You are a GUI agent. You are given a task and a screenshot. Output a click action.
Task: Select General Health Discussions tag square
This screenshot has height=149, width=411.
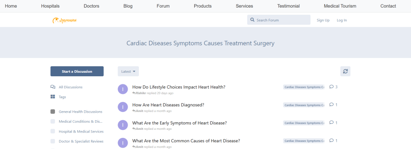pos(53,112)
